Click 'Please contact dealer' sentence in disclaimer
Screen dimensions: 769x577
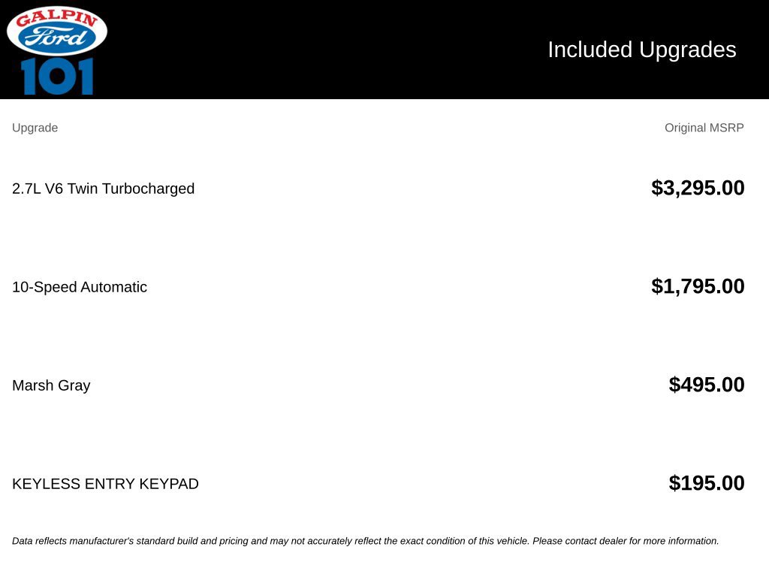point(626,541)
